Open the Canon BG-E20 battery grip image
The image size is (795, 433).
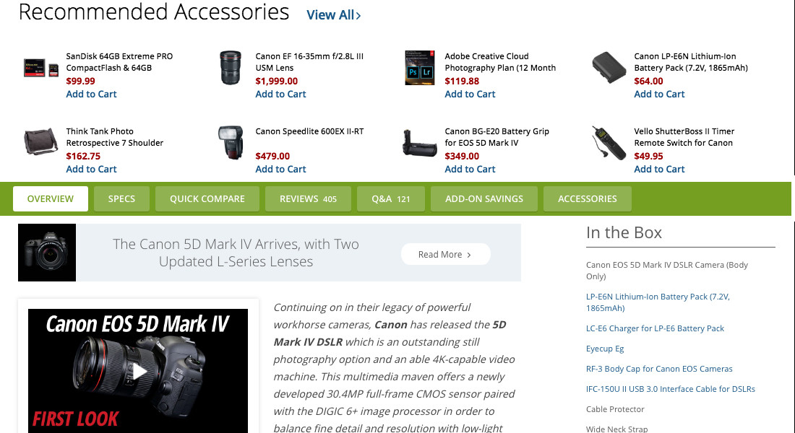420,143
